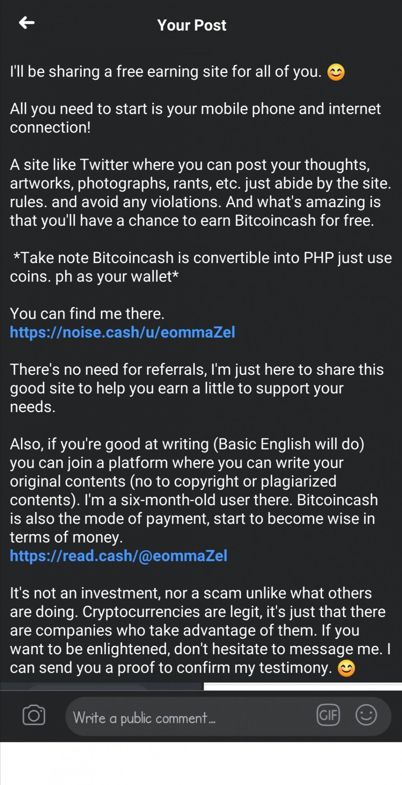The height and width of the screenshot is (785, 402).
Task: Tap the 'Take note Bitcoincash is convertible' note
Action: coord(201,267)
